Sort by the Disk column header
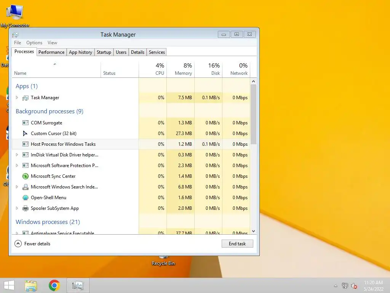390x293 pixels. click(208, 69)
